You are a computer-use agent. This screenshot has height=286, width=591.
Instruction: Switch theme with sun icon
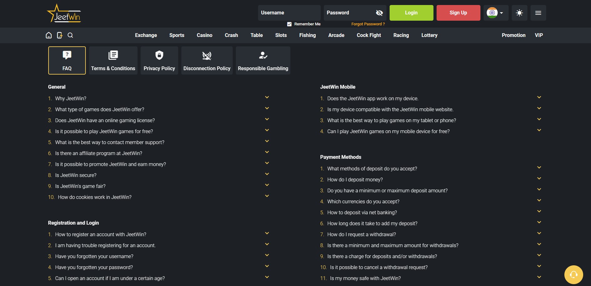tap(519, 13)
